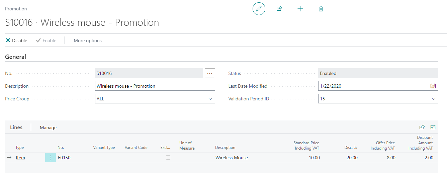Click the ellipsis button beside No. field
This screenshot has height=173, width=447.
(210, 73)
